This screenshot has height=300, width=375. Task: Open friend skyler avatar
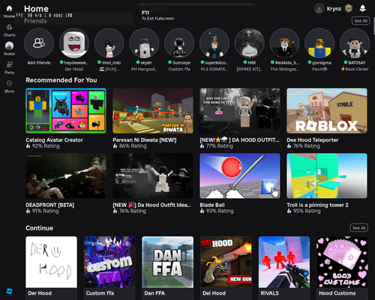pyautogui.click(x=144, y=43)
